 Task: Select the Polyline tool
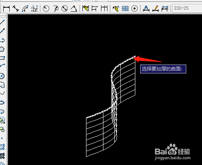tap(2, 40)
